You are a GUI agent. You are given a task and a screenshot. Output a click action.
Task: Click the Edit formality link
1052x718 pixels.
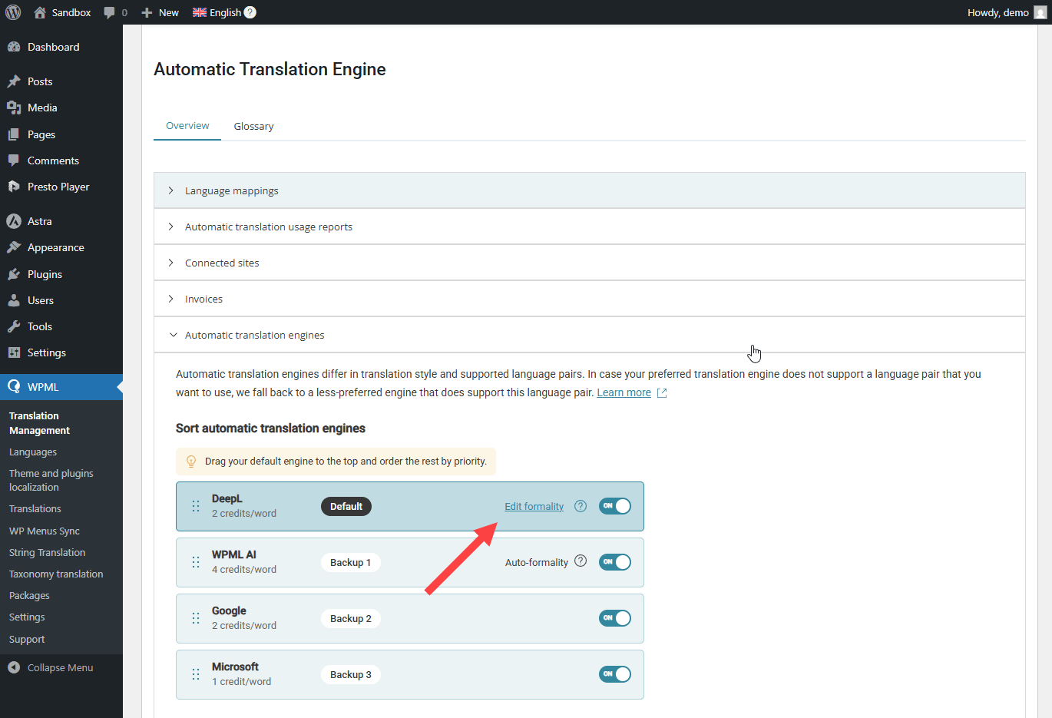534,506
